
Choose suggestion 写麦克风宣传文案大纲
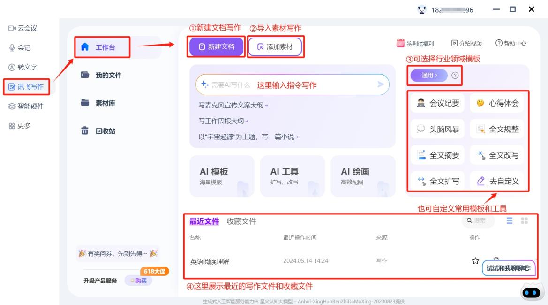click(233, 105)
